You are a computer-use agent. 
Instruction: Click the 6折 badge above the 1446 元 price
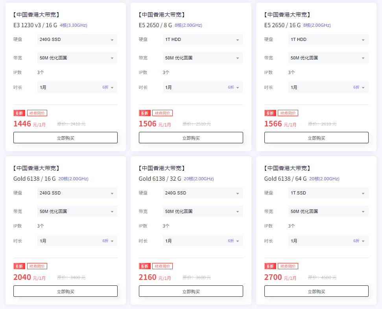tap(19, 113)
